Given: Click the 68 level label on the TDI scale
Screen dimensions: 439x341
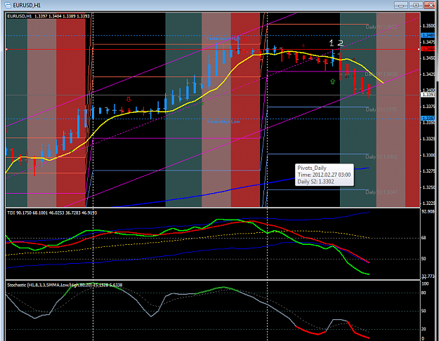Looking at the screenshot, I should click(x=424, y=238).
